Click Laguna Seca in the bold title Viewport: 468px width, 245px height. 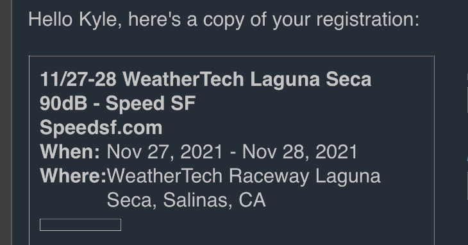click(x=311, y=80)
